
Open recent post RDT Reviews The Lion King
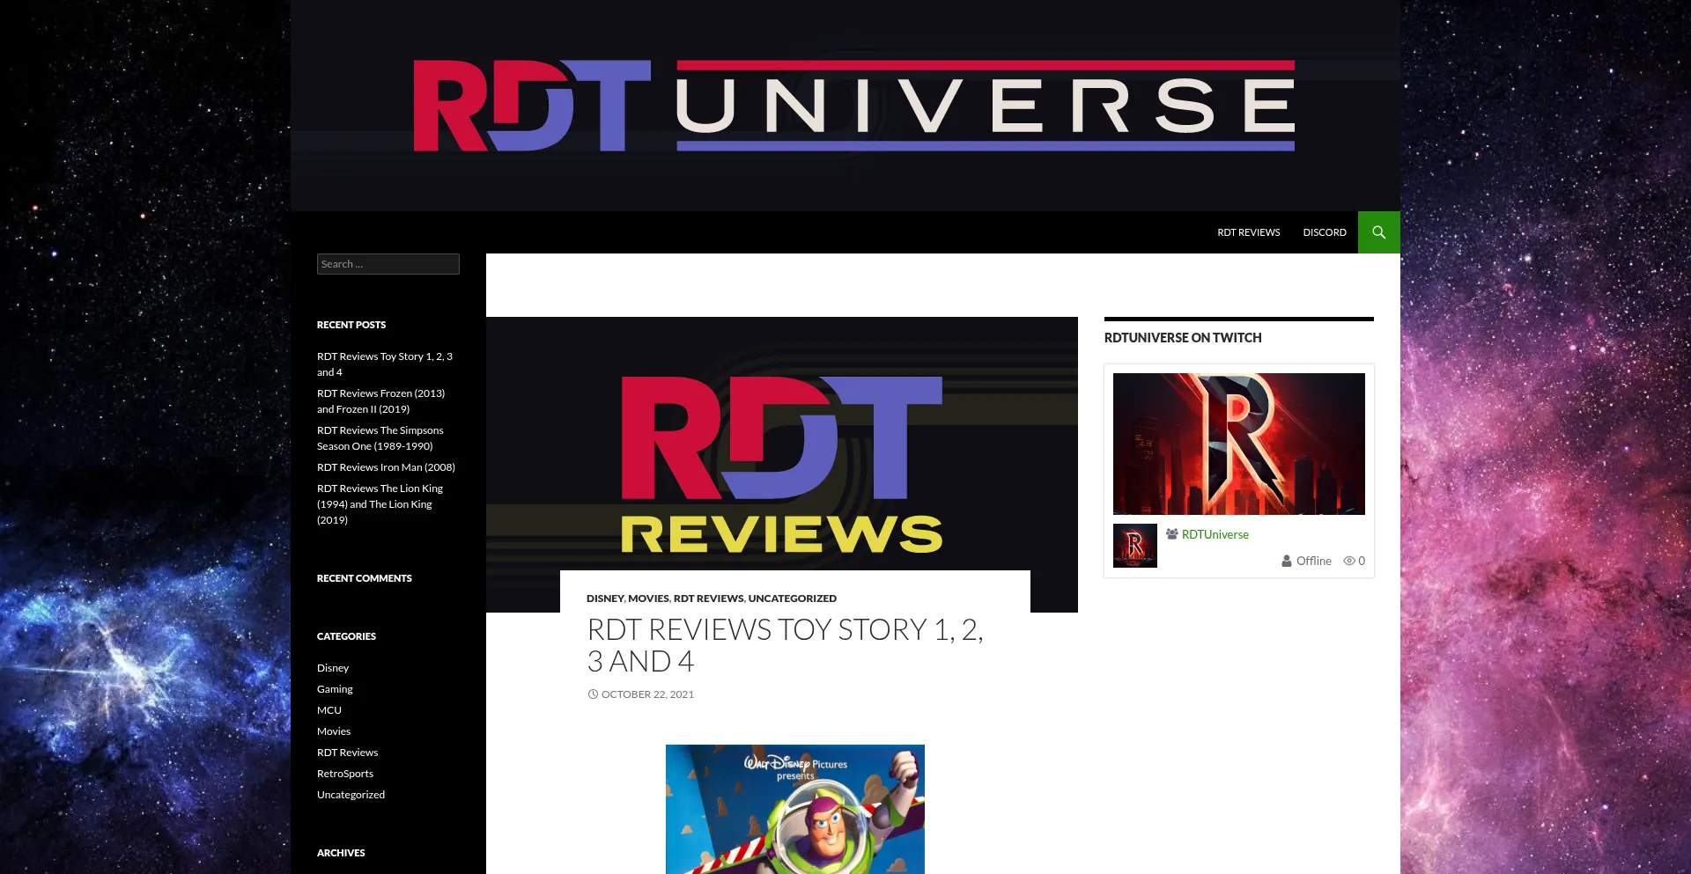pos(380,504)
